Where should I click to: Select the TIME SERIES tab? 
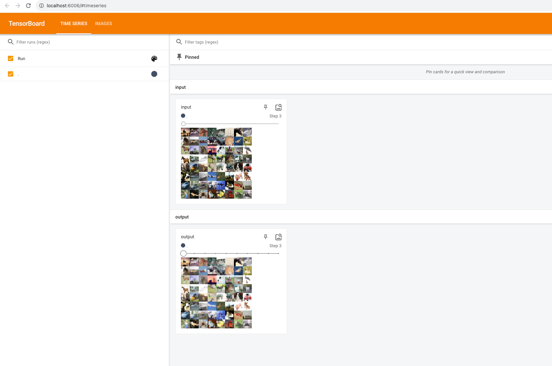[x=74, y=23]
